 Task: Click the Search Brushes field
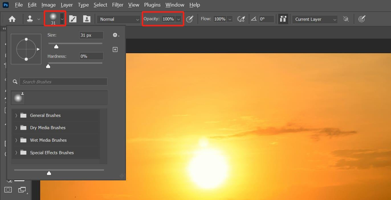tap(64, 82)
